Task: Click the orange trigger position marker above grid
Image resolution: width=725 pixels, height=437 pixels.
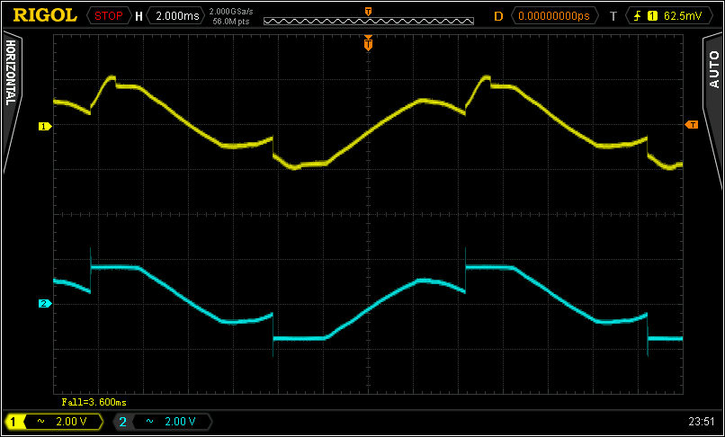Action: 368,43
